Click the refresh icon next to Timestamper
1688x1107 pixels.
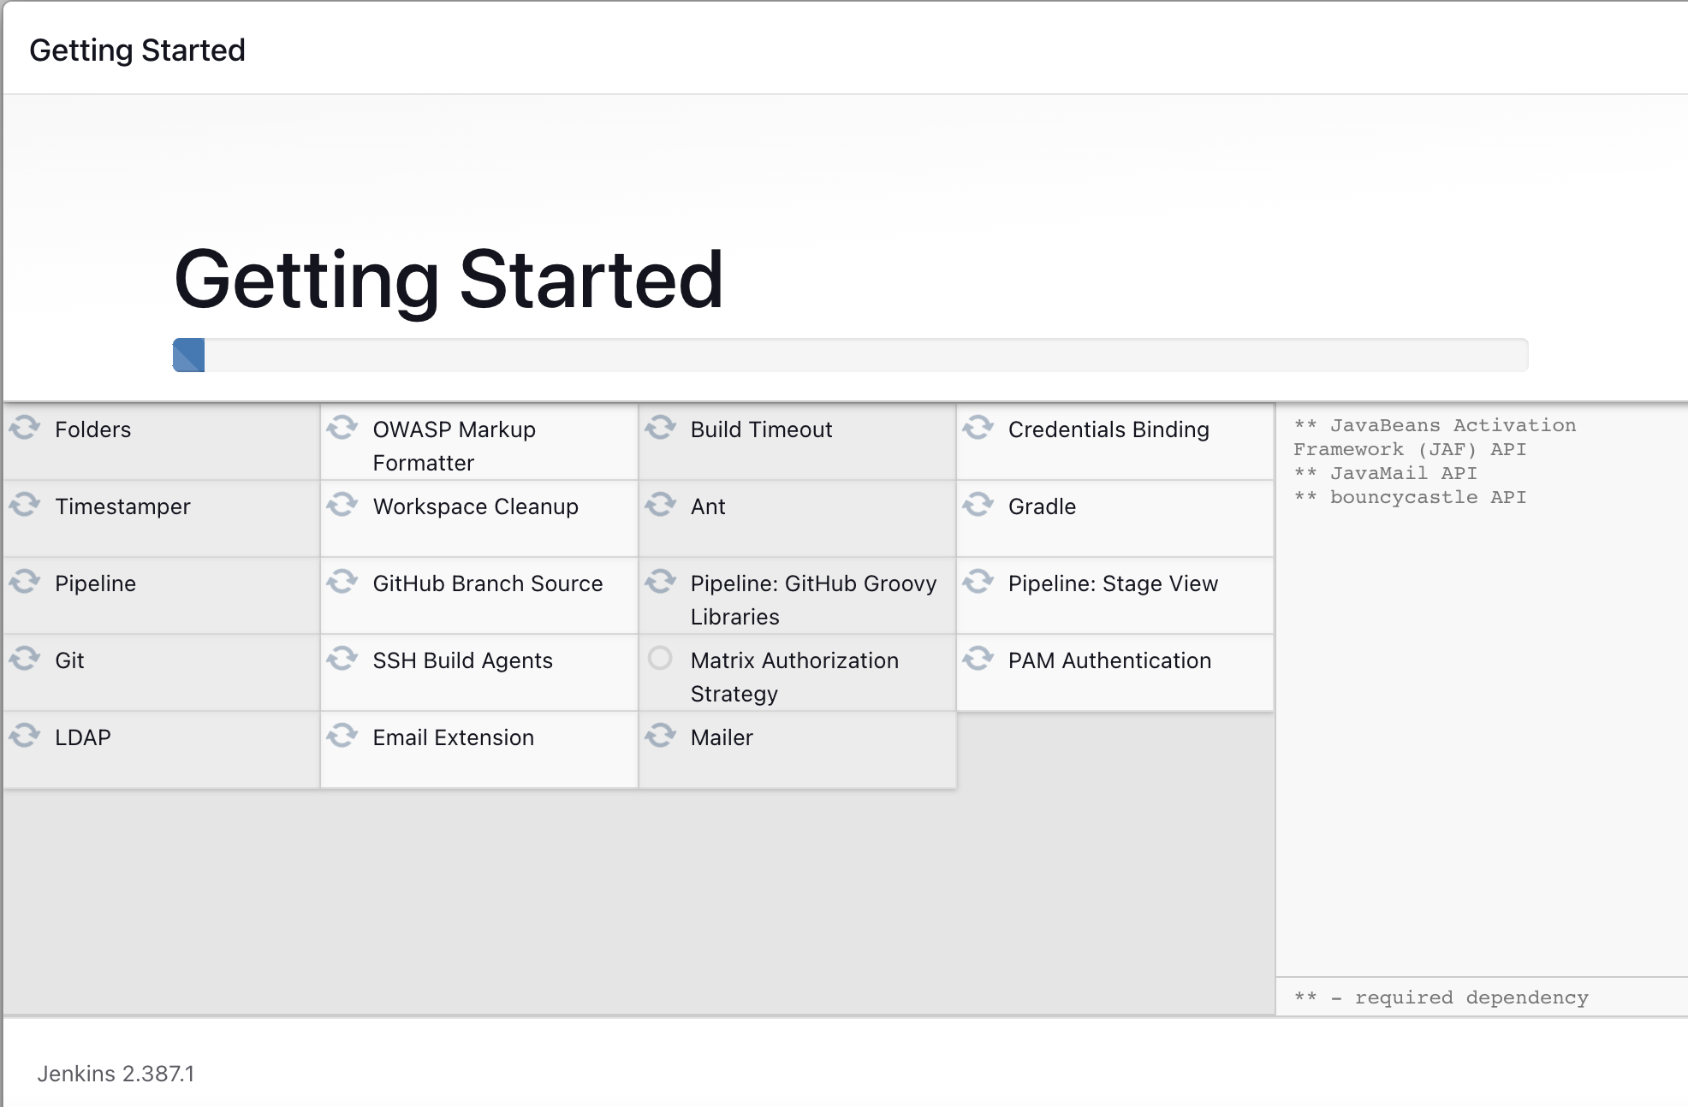coord(25,504)
